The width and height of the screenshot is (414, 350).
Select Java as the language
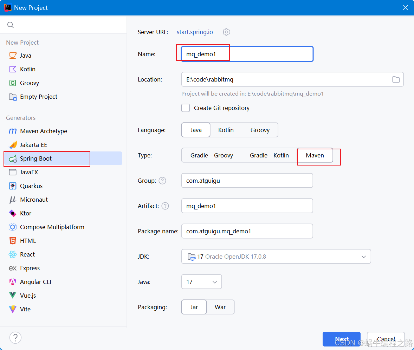[196, 130]
